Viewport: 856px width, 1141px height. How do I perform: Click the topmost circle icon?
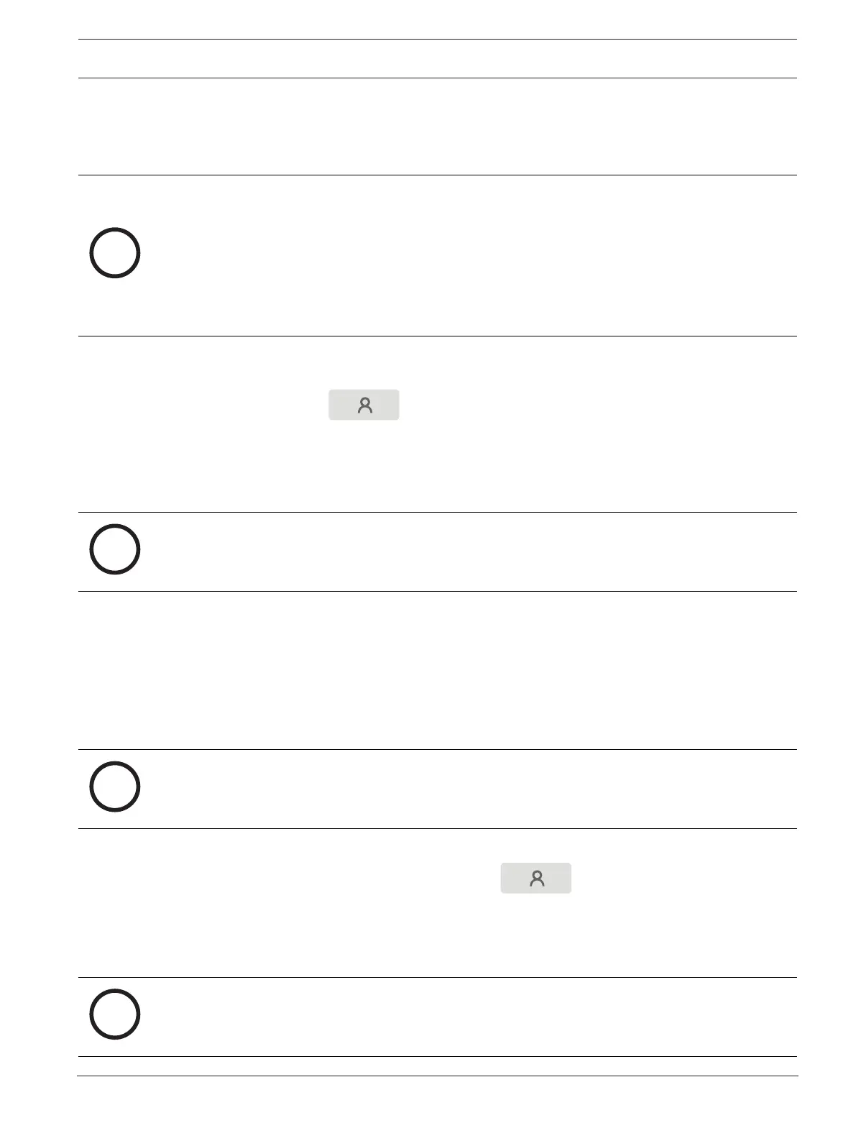pyautogui.click(x=114, y=253)
